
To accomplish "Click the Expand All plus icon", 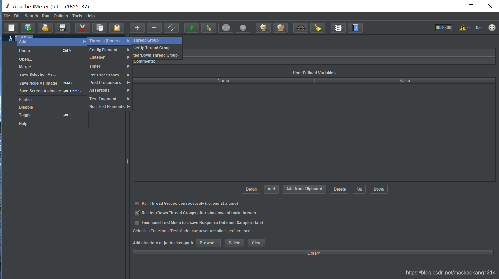I will [x=137, y=28].
